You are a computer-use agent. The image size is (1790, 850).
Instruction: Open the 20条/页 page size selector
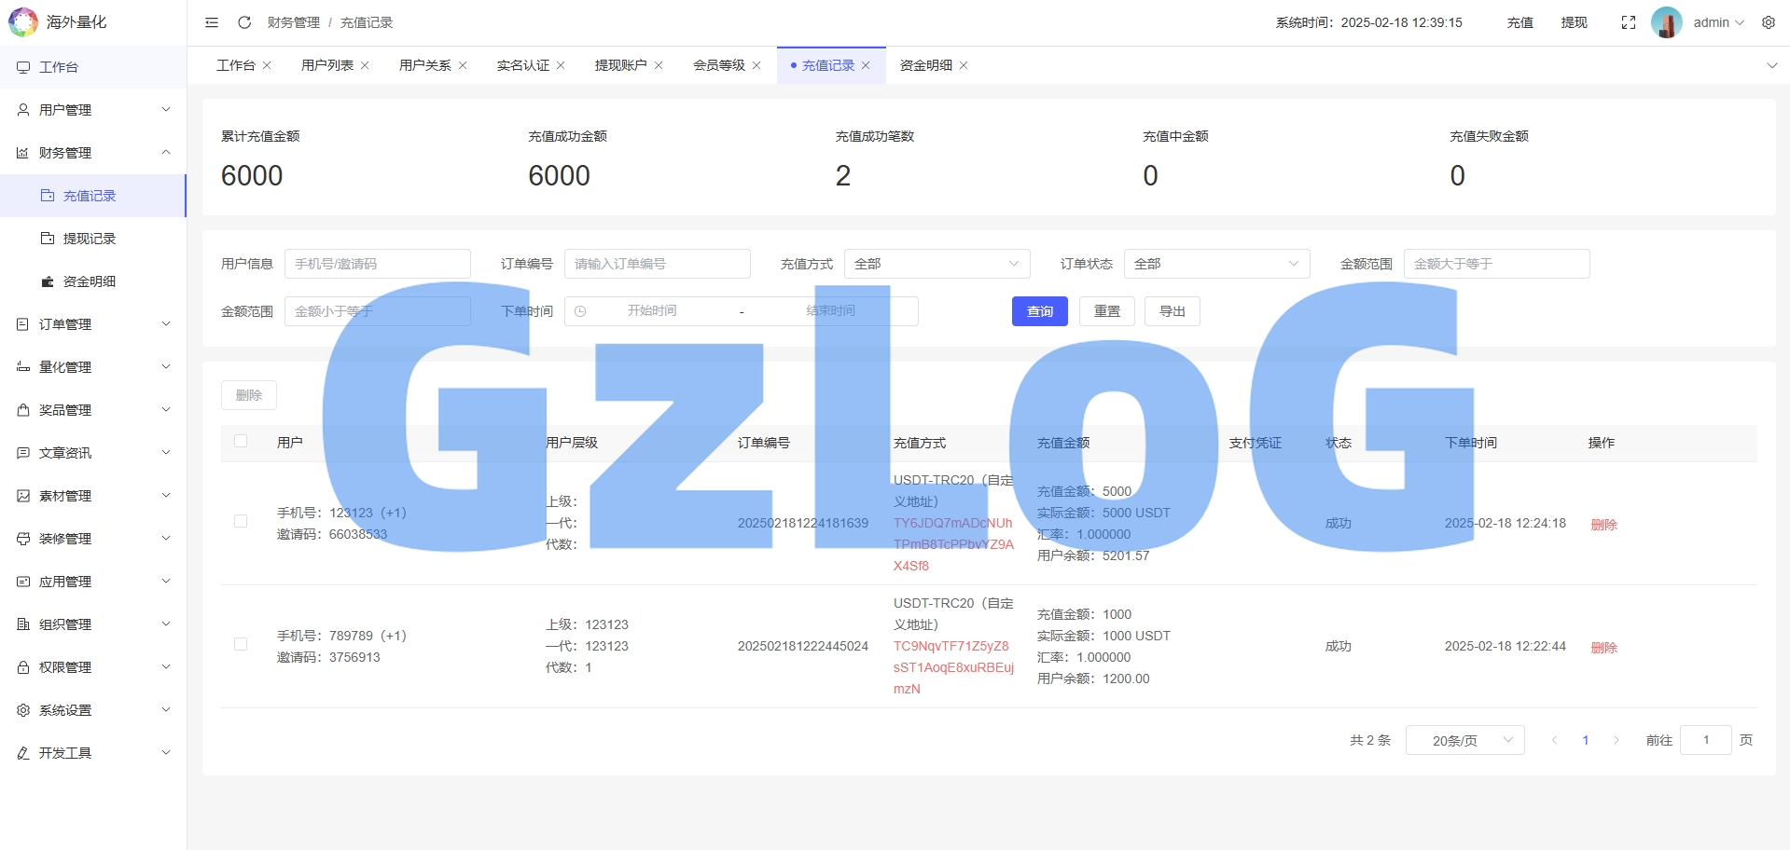[x=1464, y=740]
